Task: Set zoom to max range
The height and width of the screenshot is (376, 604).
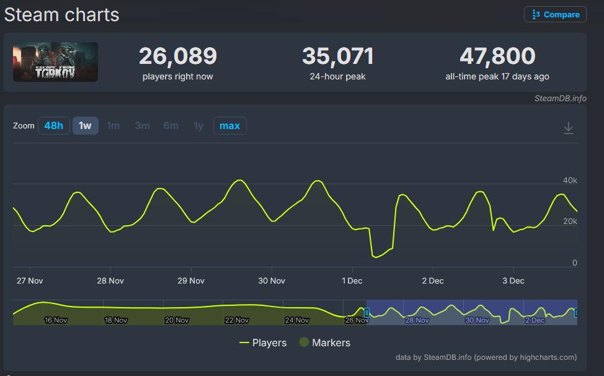Action: pyautogui.click(x=230, y=125)
